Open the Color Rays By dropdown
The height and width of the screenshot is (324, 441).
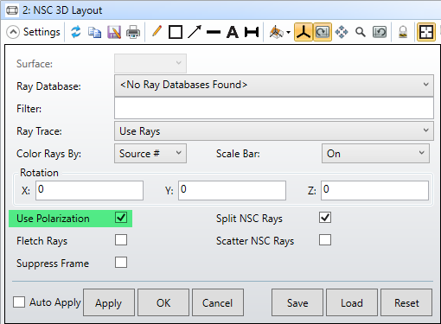coord(150,154)
